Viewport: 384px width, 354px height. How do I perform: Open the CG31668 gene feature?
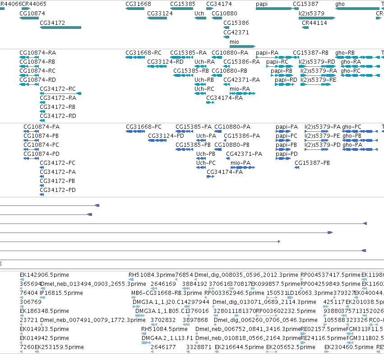coord(135,9)
